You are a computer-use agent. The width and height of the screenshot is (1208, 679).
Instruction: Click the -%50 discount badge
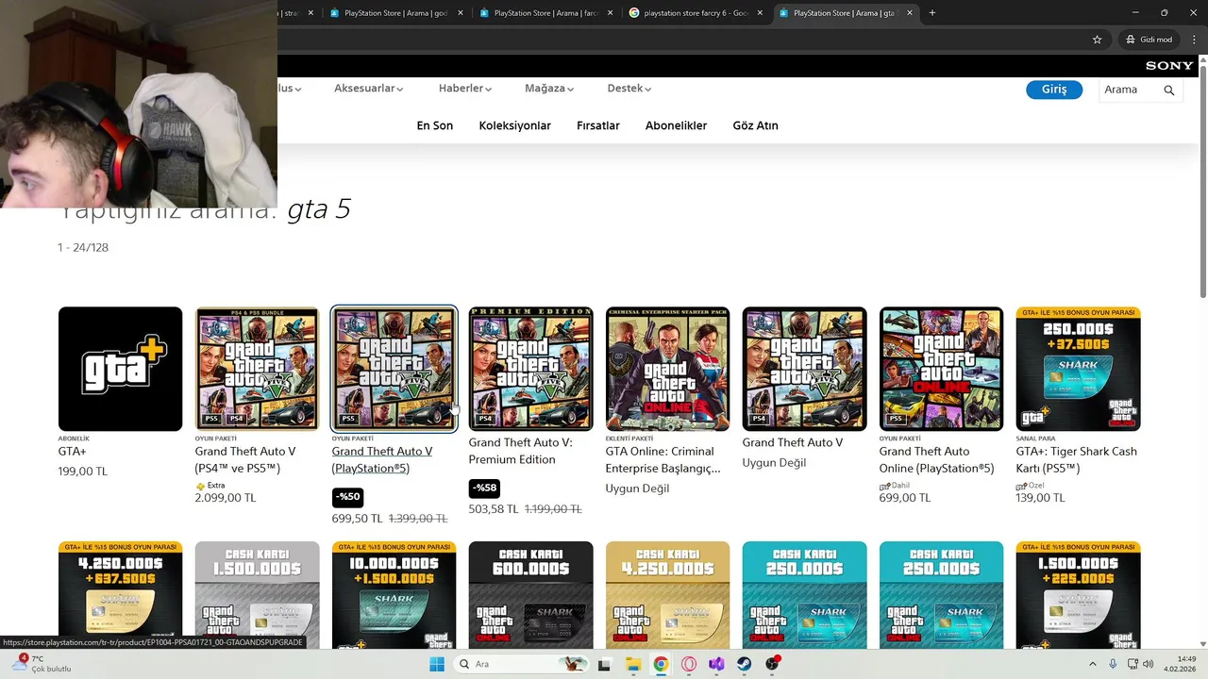(x=347, y=496)
